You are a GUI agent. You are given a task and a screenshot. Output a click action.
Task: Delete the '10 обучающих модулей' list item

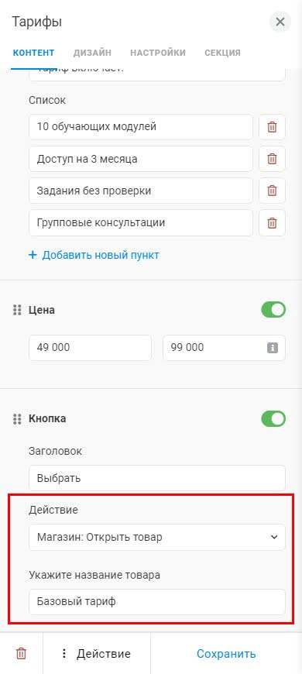pyautogui.click(x=272, y=127)
